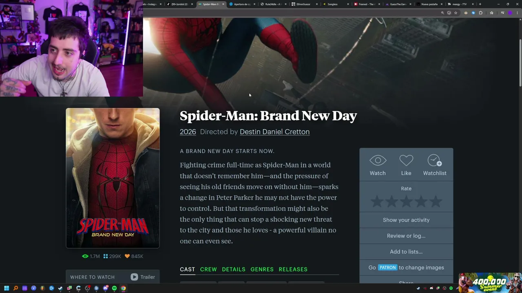Switch to the meegy 7TV browser tab
The width and height of the screenshot is (522, 293).
[460, 4]
